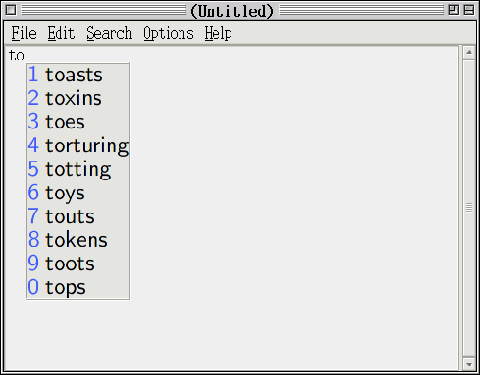Click the scrollbar up arrow

pyautogui.click(x=469, y=53)
